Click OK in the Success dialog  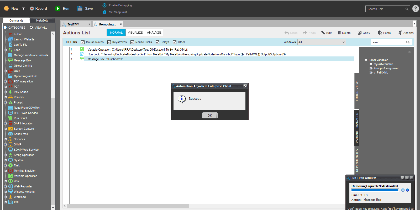[x=210, y=115]
